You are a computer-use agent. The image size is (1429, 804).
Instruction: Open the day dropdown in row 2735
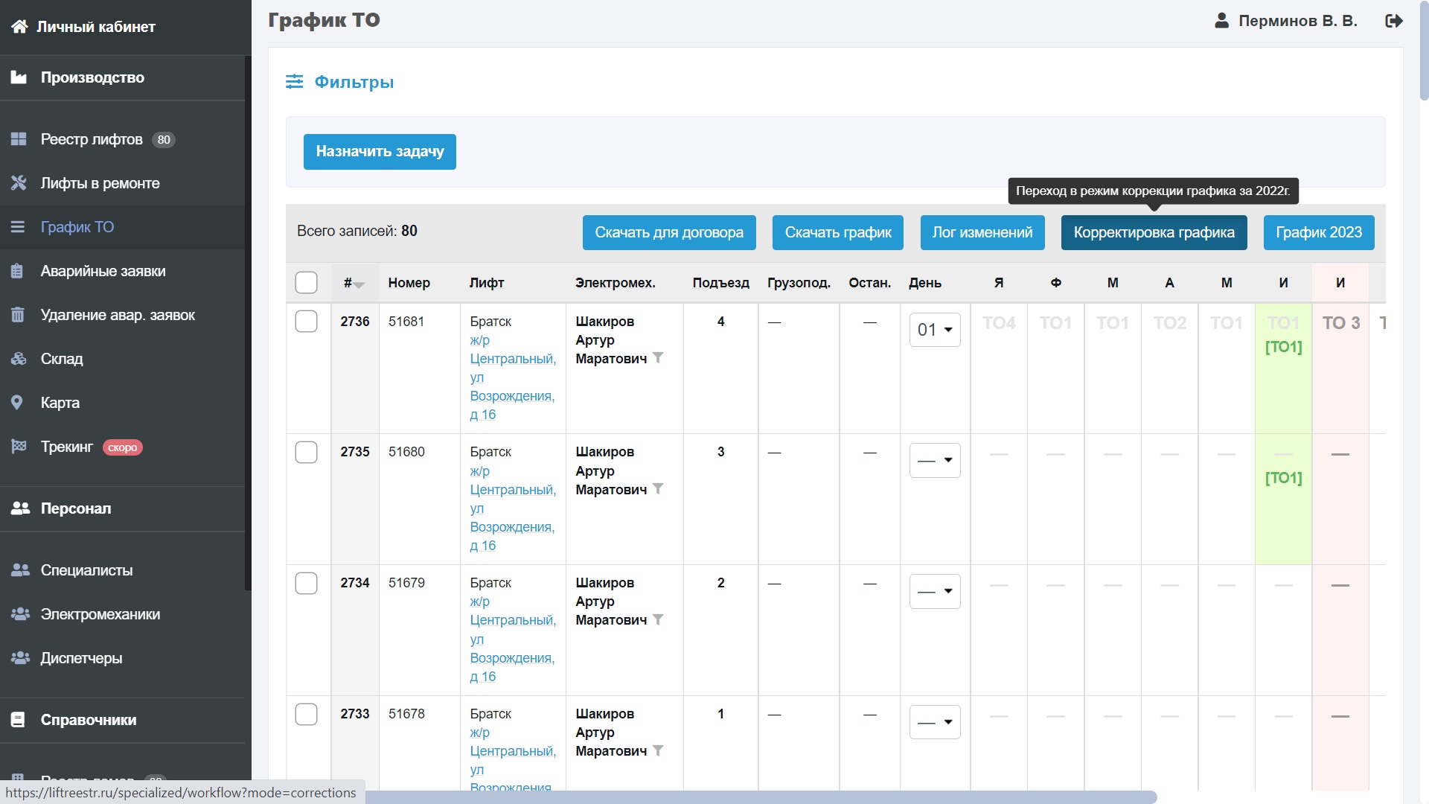tap(935, 461)
